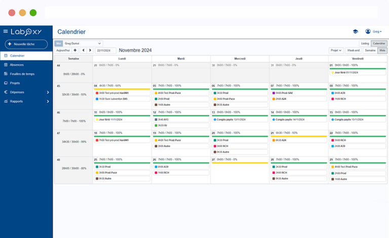The width and height of the screenshot is (389, 238).
Task: Go to previous month with left arrow
Action: [x=83, y=50]
